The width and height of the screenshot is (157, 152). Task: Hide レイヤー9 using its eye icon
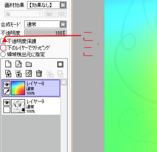coord(7,102)
